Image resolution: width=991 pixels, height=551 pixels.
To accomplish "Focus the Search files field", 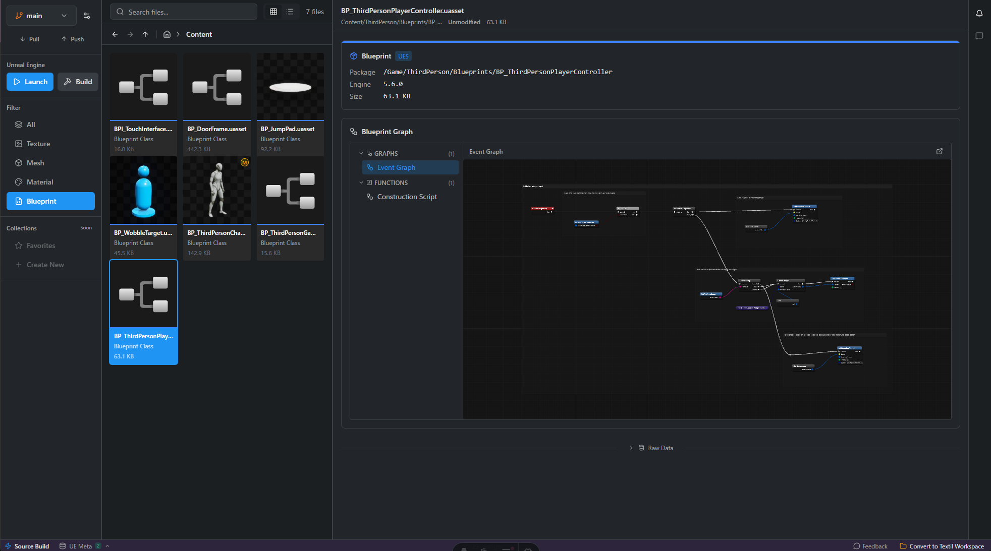I will (184, 12).
